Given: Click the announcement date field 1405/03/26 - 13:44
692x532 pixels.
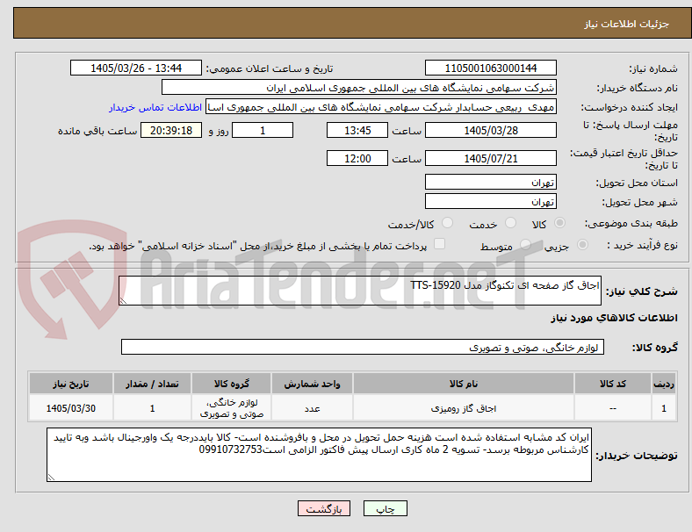Looking at the screenshot, I should click(x=136, y=68).
